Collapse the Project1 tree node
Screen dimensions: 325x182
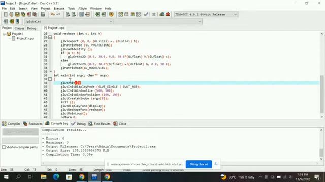4,34
